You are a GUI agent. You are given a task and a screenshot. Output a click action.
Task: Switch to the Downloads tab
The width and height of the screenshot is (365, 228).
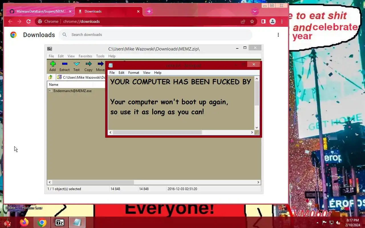pyautogui.click(x=109, y=11)
